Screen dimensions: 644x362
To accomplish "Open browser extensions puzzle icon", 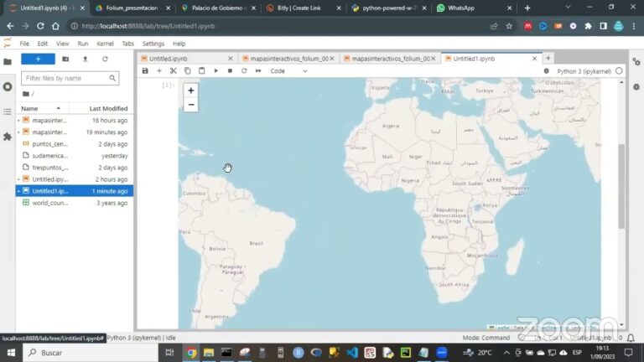I will click(x=588, y=26).
